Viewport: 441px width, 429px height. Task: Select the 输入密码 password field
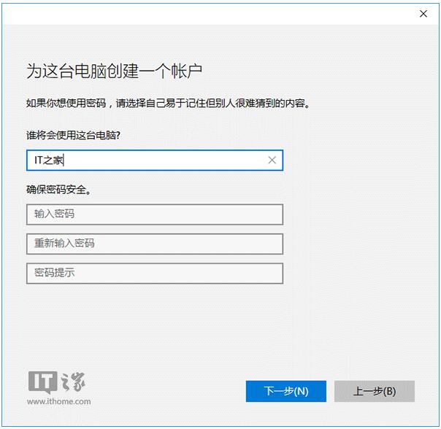coord(154,214)
